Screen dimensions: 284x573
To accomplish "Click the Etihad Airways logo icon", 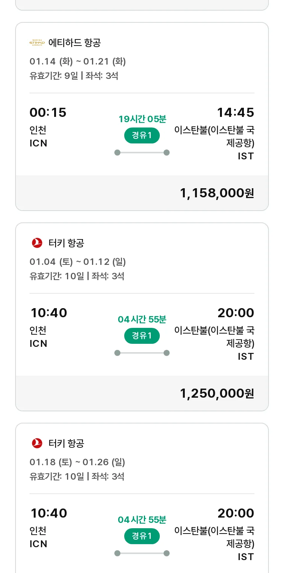I will pyautogui.click(x=37, y=43).
